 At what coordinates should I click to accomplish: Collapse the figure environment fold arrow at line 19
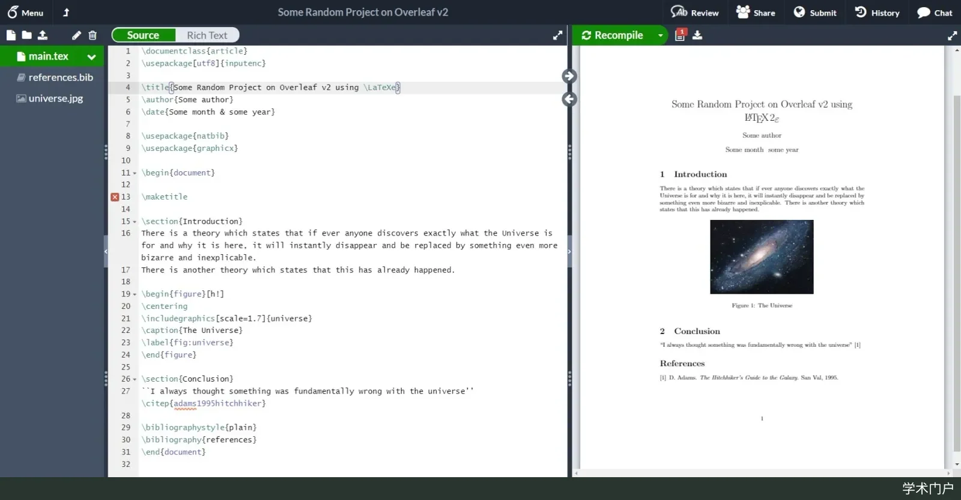coord(135,294)
